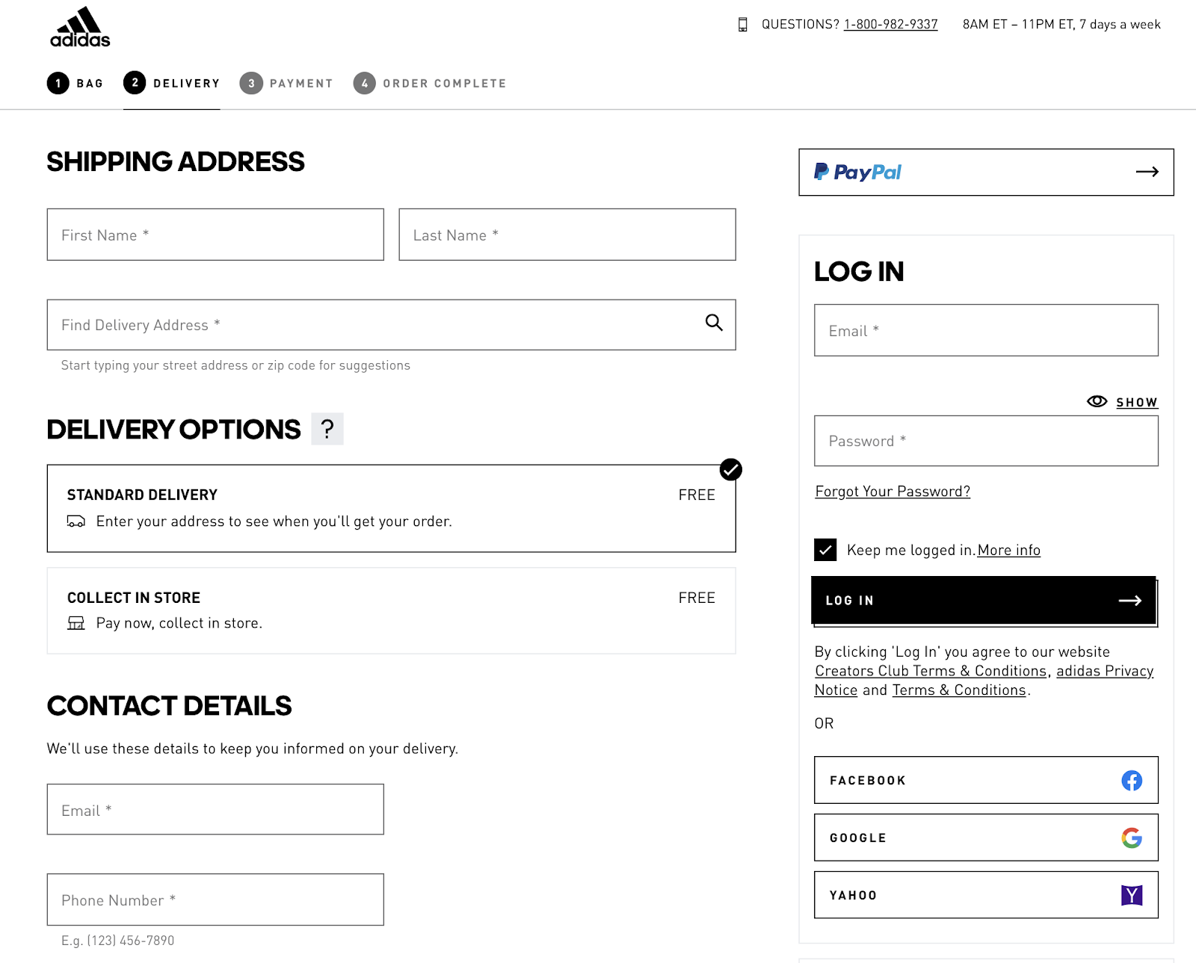Focus the First Name input field
Image resolution: width=1196 pixels, height=963 pixels.
click(215, 235)
